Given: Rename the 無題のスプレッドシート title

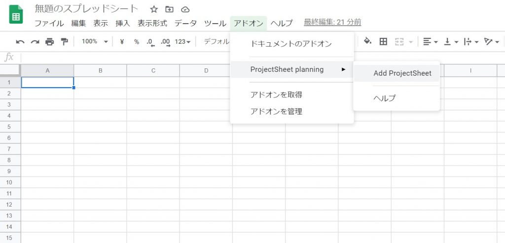Looking at the screenshot, I should (87, 9).
